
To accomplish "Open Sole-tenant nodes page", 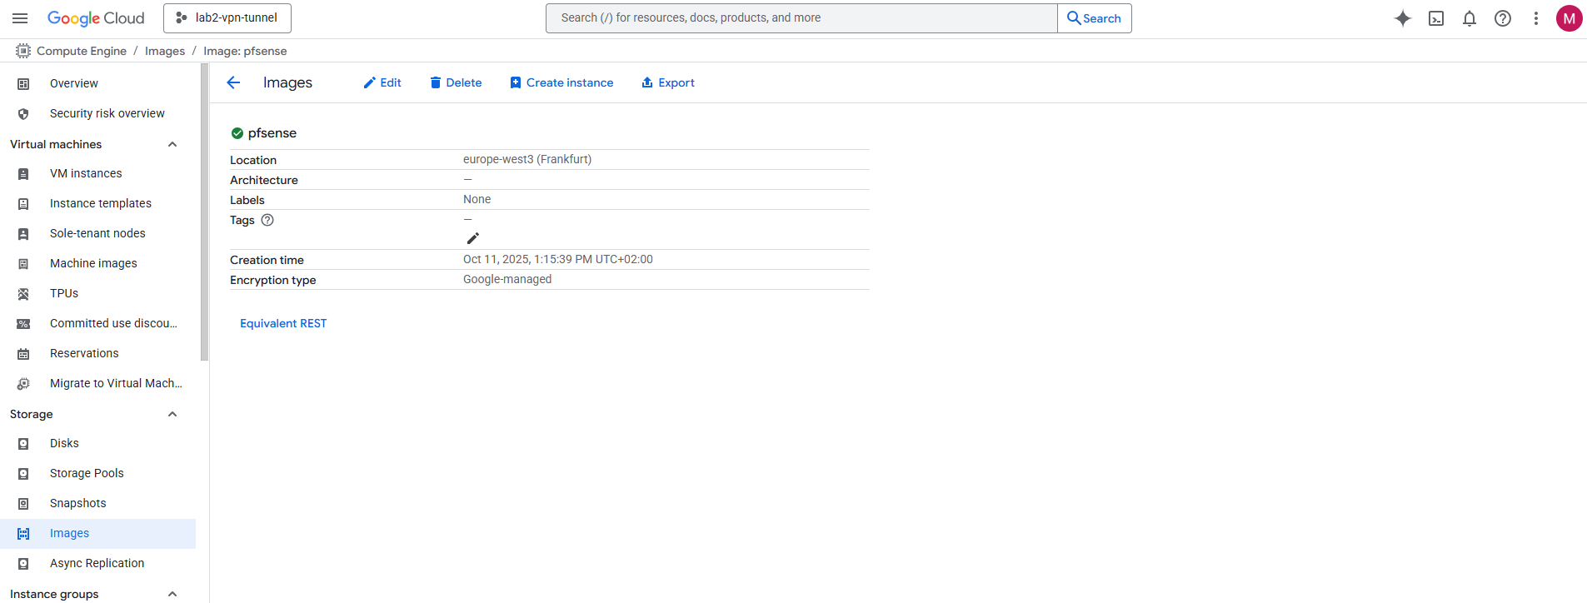I will (x=98, y=233).
